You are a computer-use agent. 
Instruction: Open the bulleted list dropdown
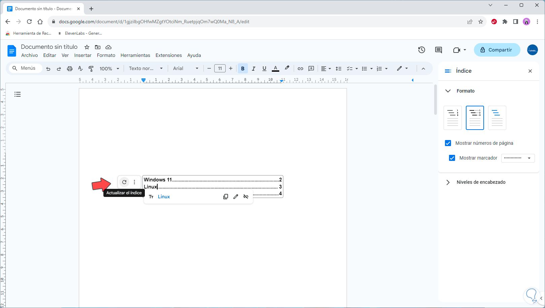click(x=367, y=69)
